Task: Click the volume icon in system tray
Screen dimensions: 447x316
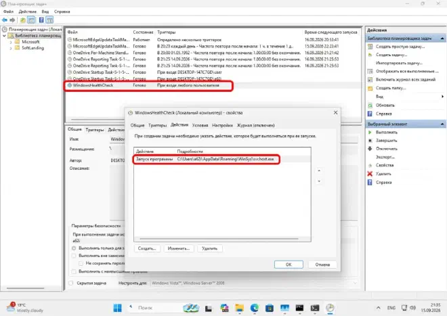Action: tap(412, 308)
